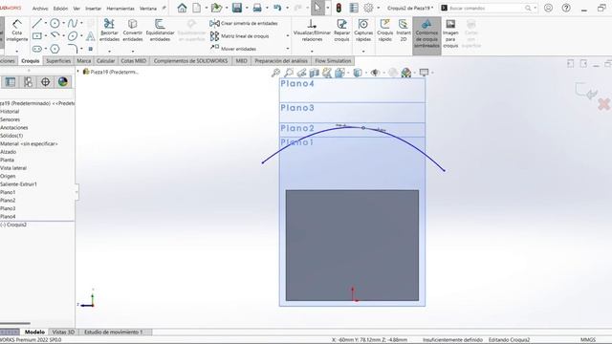Print the document
This screenshot has height=344, width=612.
tap(257, 8)
